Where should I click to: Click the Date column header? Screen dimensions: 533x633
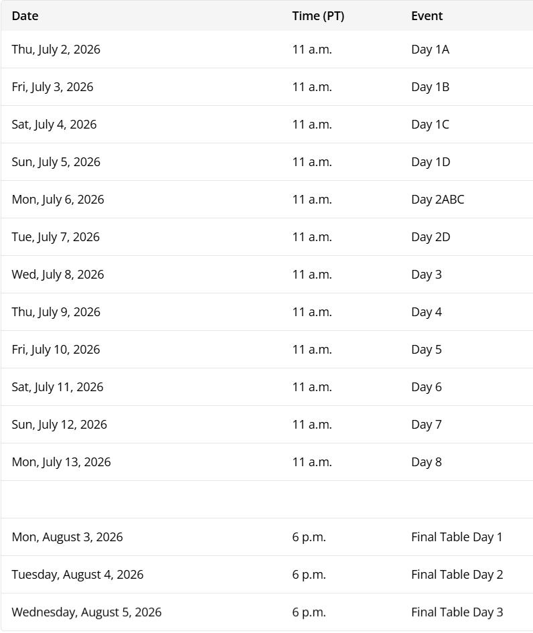click(25, 16)
